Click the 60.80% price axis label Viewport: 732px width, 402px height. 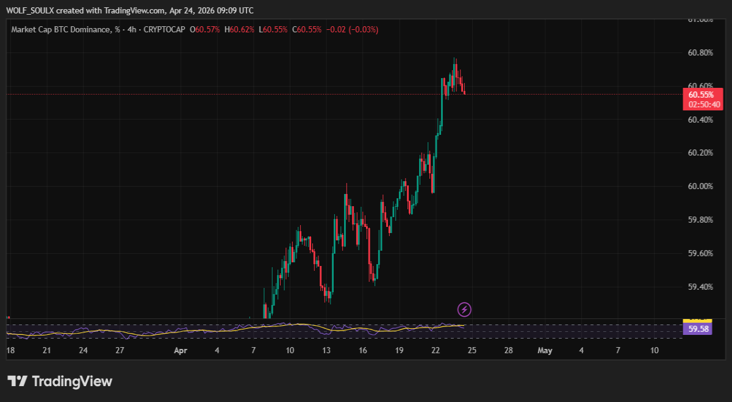click(x=700, y=52)
